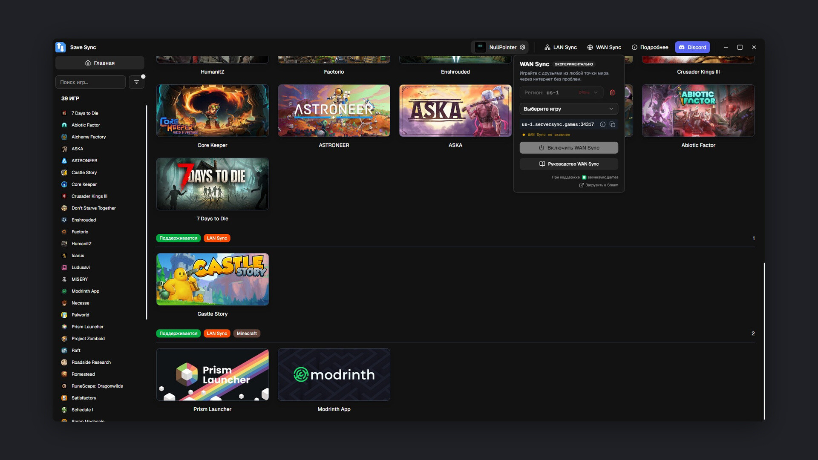The width and height of the screenshot is (818, 460).
Task: Click the Enshrouded sidebar icon
Action: click(x=64, y=220)
